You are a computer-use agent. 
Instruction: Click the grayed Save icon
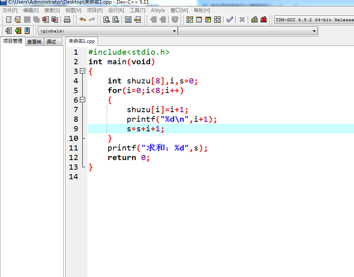tap(27, 20)
